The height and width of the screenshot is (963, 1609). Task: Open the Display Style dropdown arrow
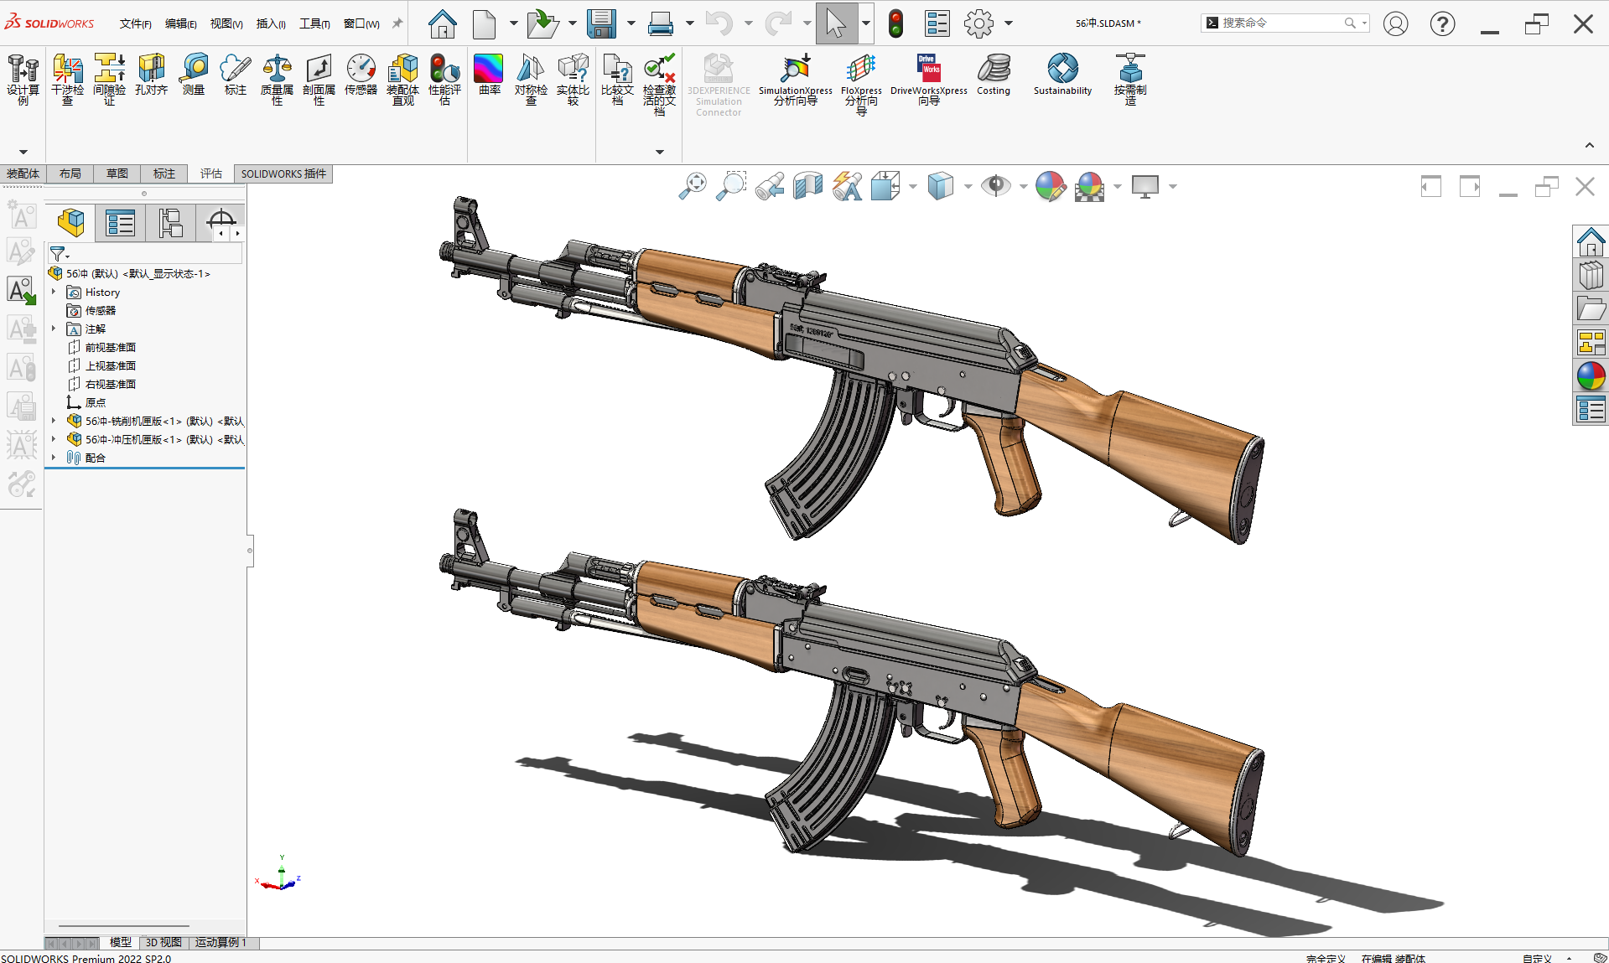point(968,187)
